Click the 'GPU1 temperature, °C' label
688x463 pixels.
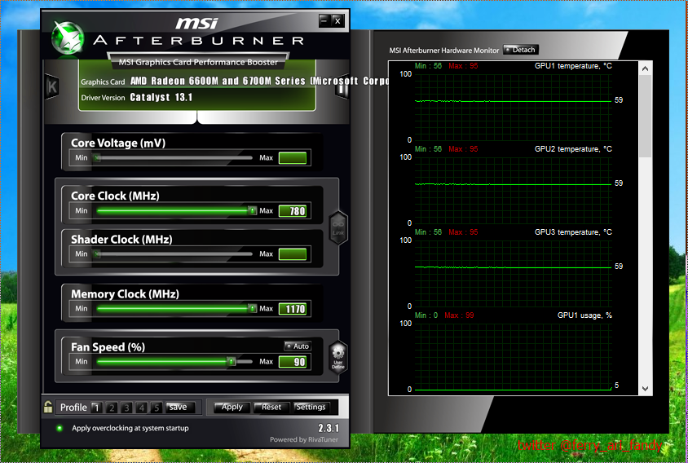click(x=573, y=66)
